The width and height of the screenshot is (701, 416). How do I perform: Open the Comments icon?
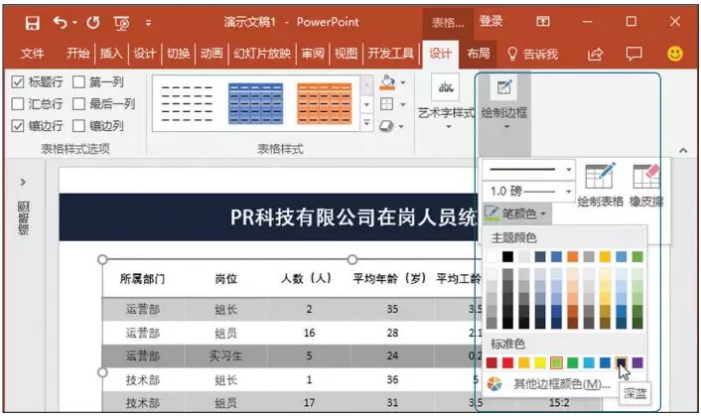(633, 54)
